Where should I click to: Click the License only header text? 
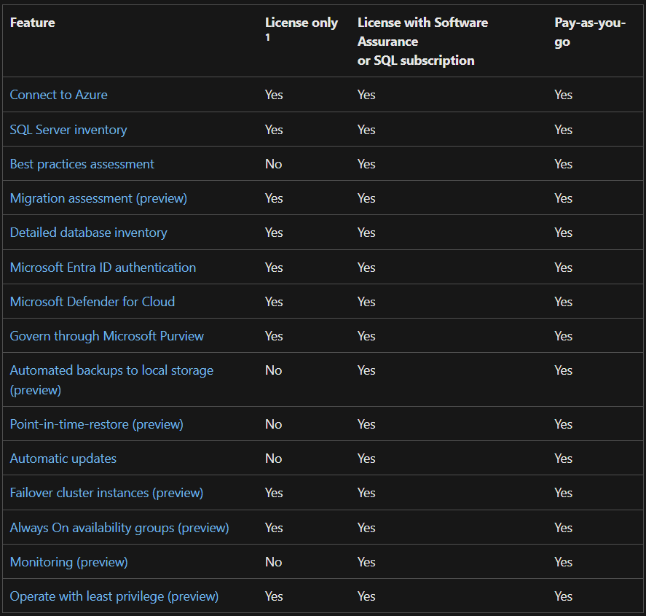coord(301,23)
